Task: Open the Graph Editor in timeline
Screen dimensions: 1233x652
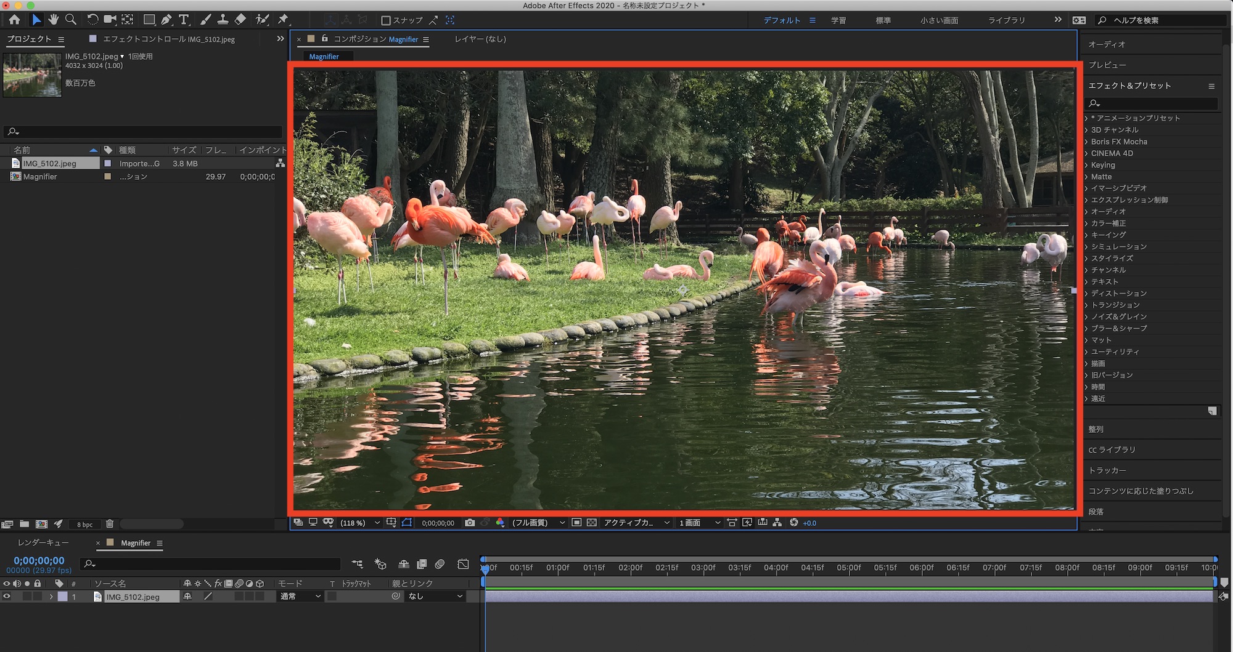Action: tap(463, 564)
